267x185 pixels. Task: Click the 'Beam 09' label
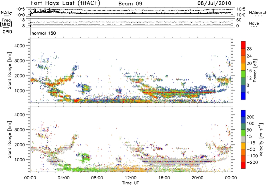130,4
